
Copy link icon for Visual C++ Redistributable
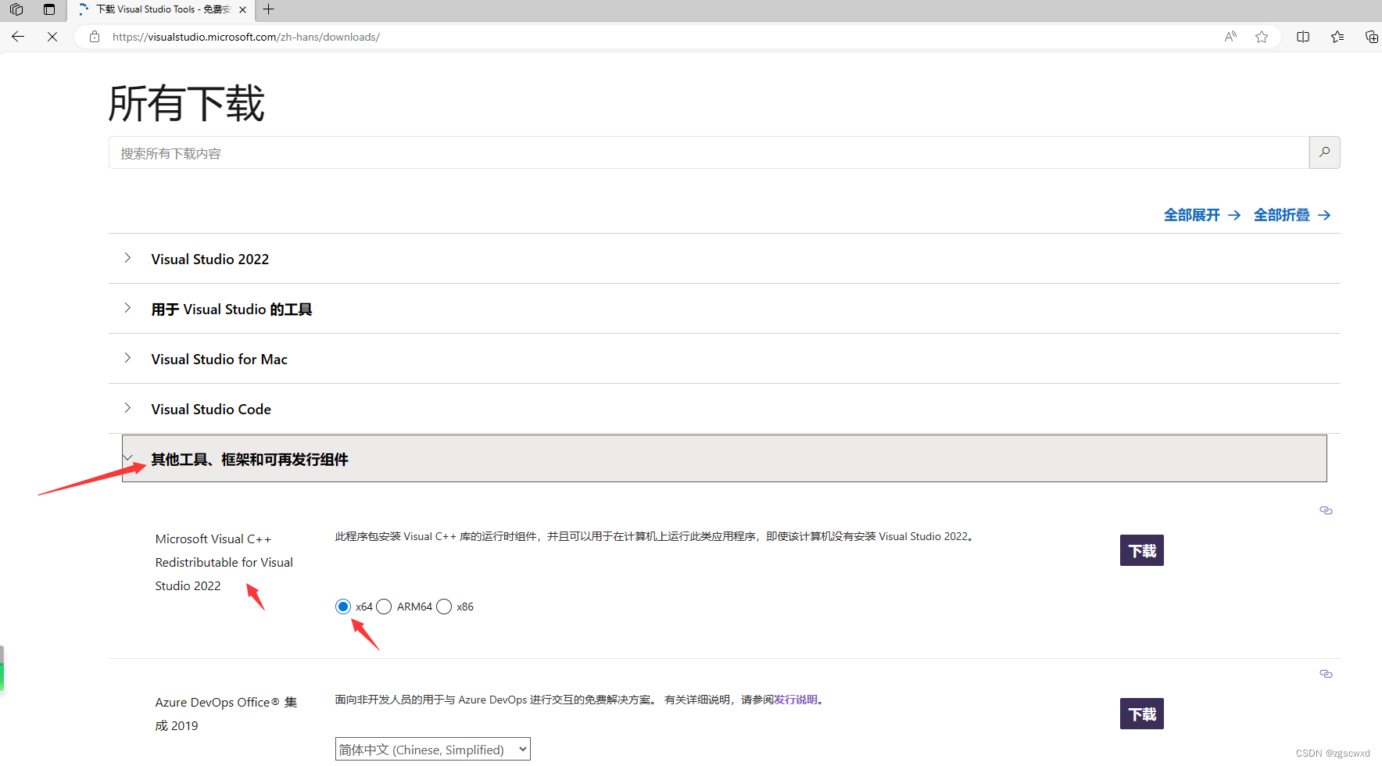coord(1326,510)
